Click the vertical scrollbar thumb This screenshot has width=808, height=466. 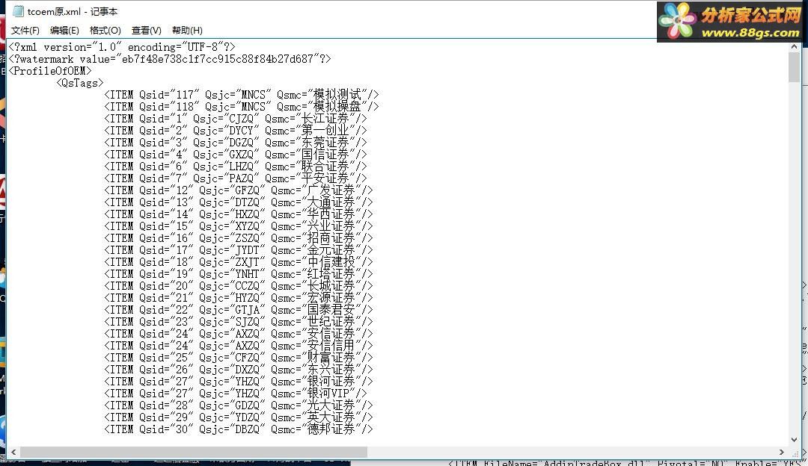click(x=794, y=67)
